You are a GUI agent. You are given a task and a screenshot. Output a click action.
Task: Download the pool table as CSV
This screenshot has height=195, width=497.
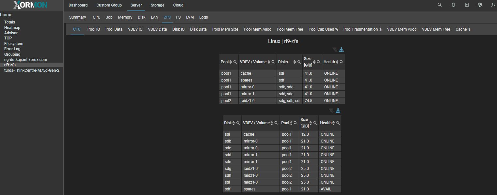tap(341, 50)
